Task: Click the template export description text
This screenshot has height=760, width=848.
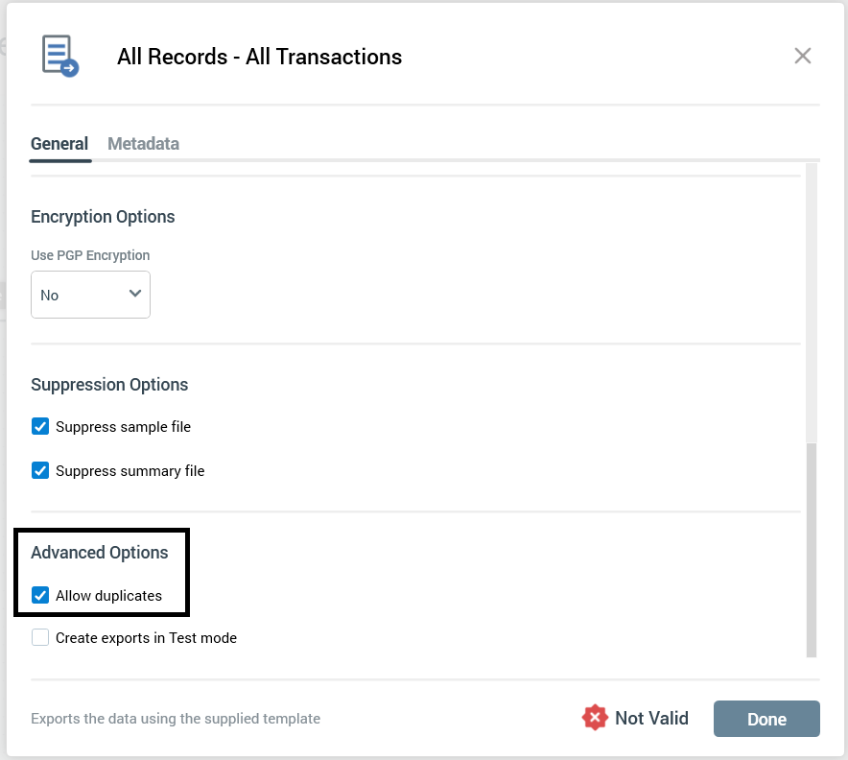Action: point(176,719)
